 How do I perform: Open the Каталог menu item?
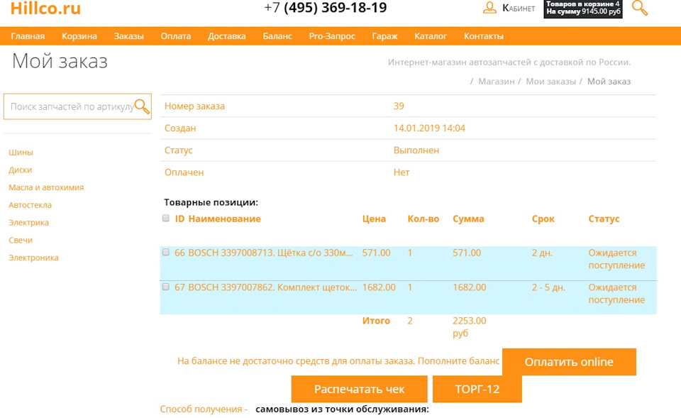tap(431, 35)
